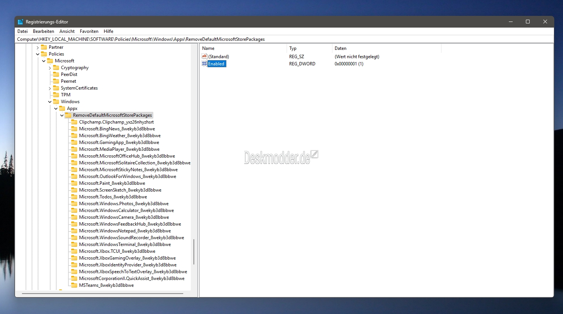
Task: Open the Favoriten menu
Action: (x=89, y=31)
